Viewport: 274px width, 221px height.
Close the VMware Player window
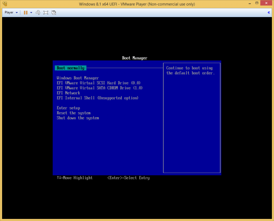coord(266,3)
